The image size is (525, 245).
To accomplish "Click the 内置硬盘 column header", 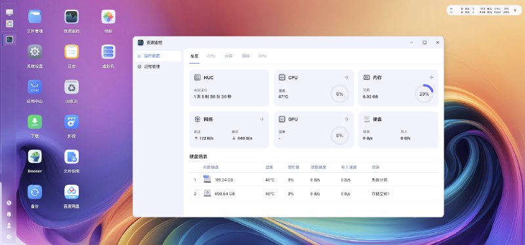I will [211, 167].
